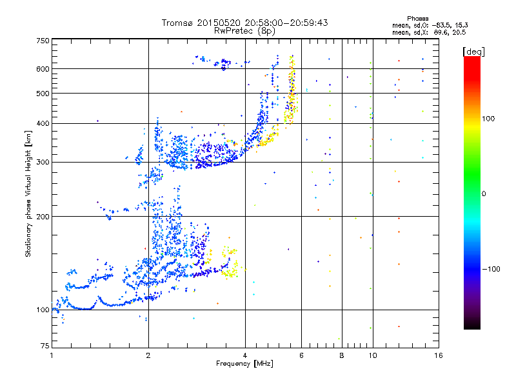The width and height of the screenshot is (516, 387).
Task: Click the '750' height axis tick label
Action: coord(43,41)
